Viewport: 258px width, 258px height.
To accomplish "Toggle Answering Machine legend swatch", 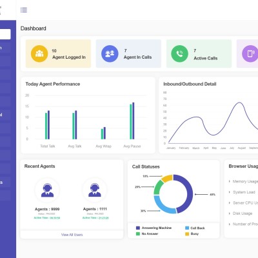I will 138,228.
